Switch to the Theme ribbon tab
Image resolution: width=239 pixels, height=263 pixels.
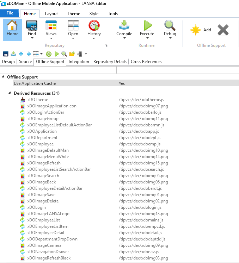pos(74,14)
